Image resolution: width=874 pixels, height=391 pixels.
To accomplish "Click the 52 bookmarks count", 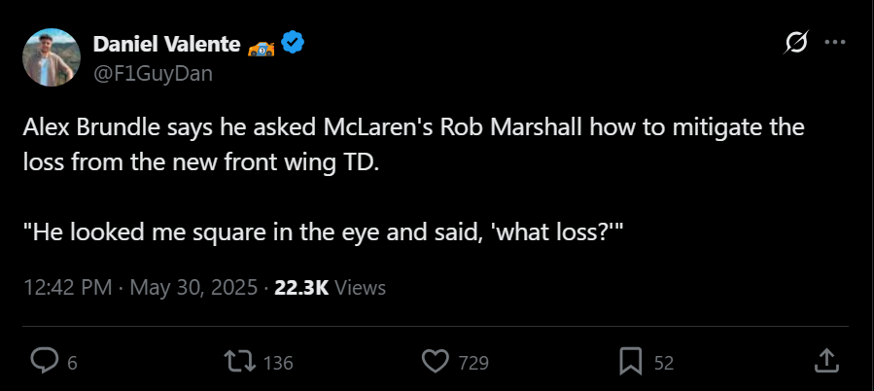I will click(x=664, y=363).
